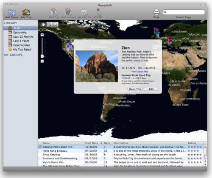Screen dimensions: 212x178
Task: Select the Zihua Getaway trip row
Action: pyautogui.click(x=121, y=155)
